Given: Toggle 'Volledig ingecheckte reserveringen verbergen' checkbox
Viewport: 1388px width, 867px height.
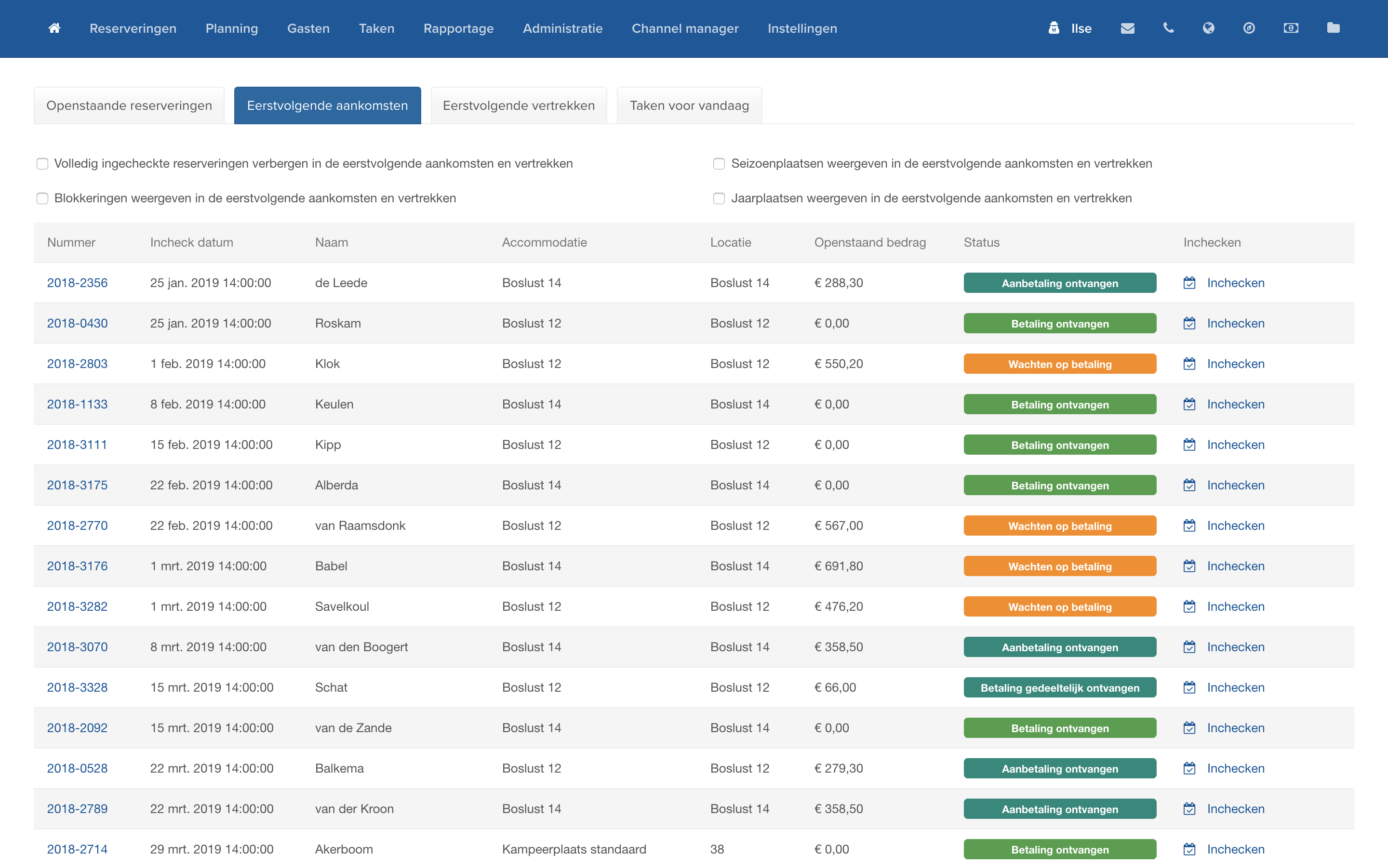Looking at the screenshot, I should 42,164.
